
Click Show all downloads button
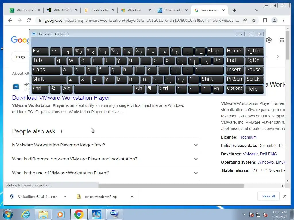point(268,196)
